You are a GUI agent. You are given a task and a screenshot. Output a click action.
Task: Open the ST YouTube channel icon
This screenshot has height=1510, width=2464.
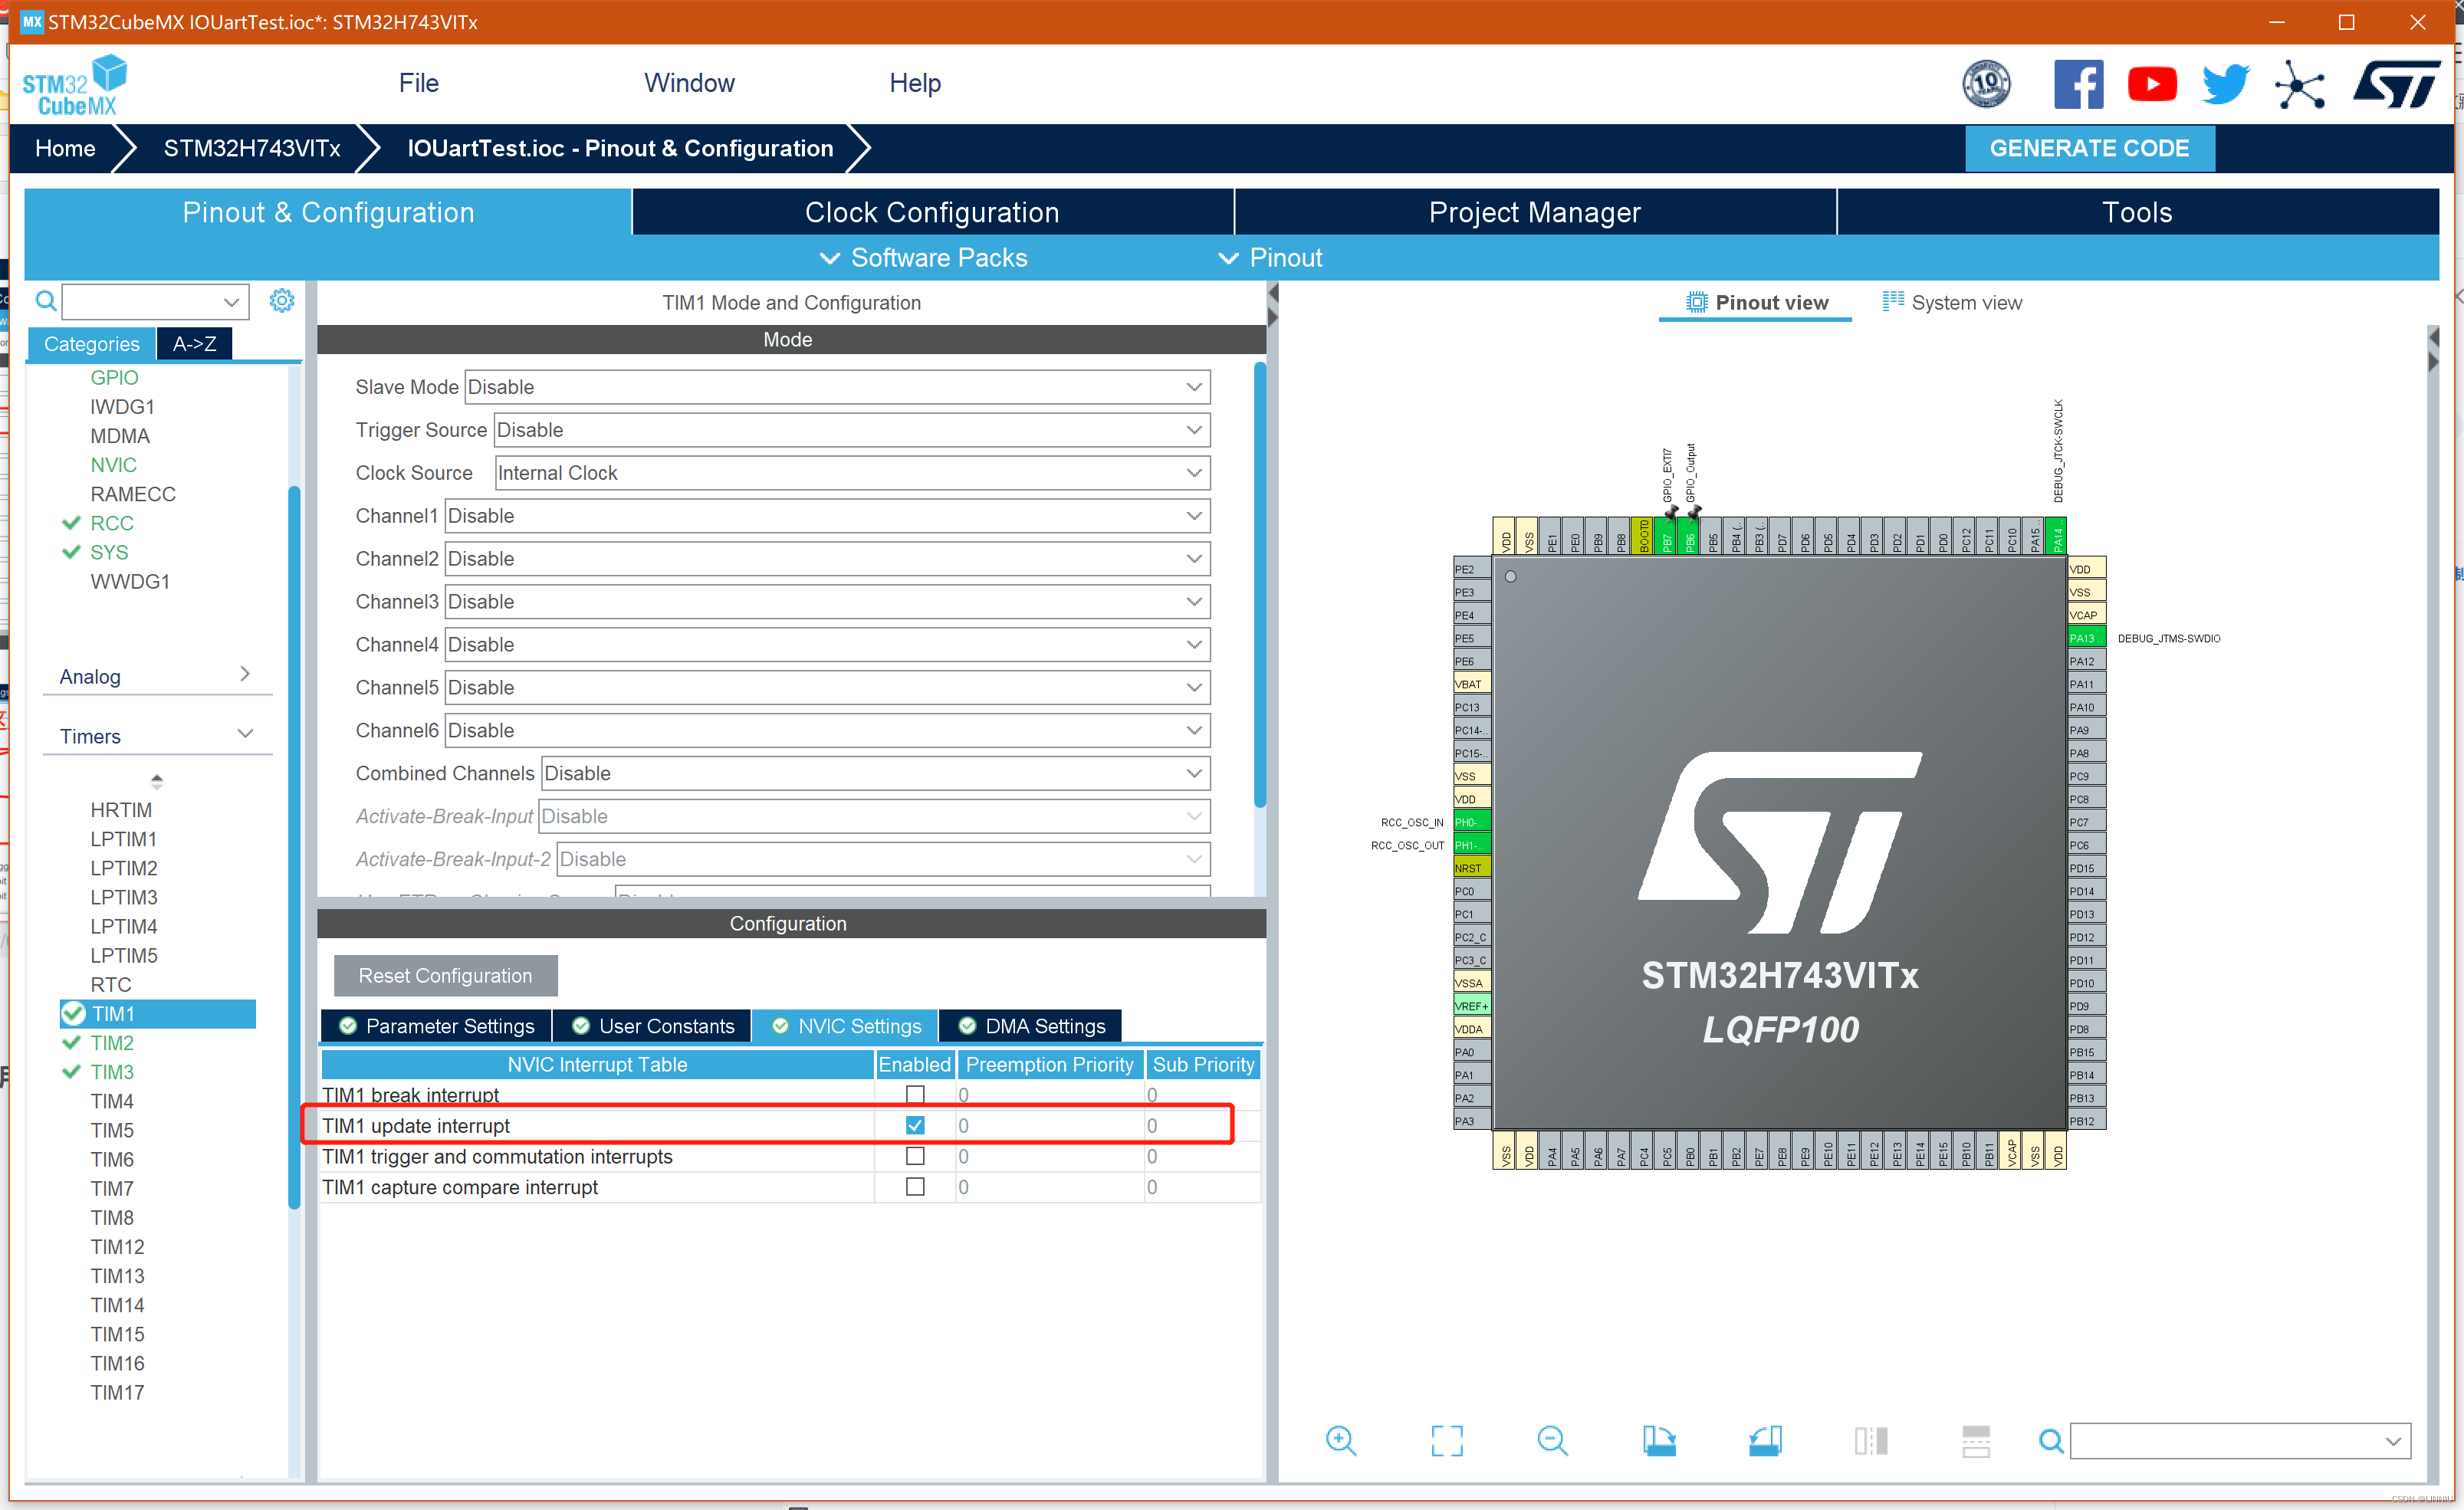tap(2152, 84)
